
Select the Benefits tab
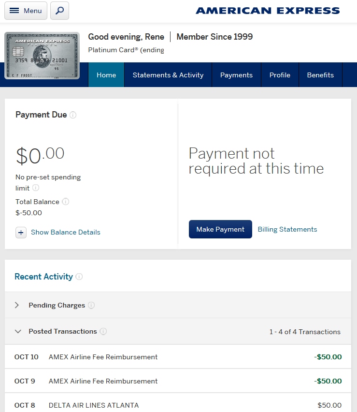click(x=320, y=75)
